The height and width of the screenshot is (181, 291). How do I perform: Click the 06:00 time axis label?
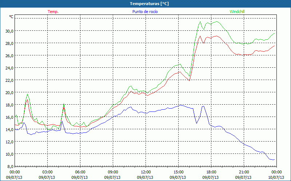pos(80,172)
